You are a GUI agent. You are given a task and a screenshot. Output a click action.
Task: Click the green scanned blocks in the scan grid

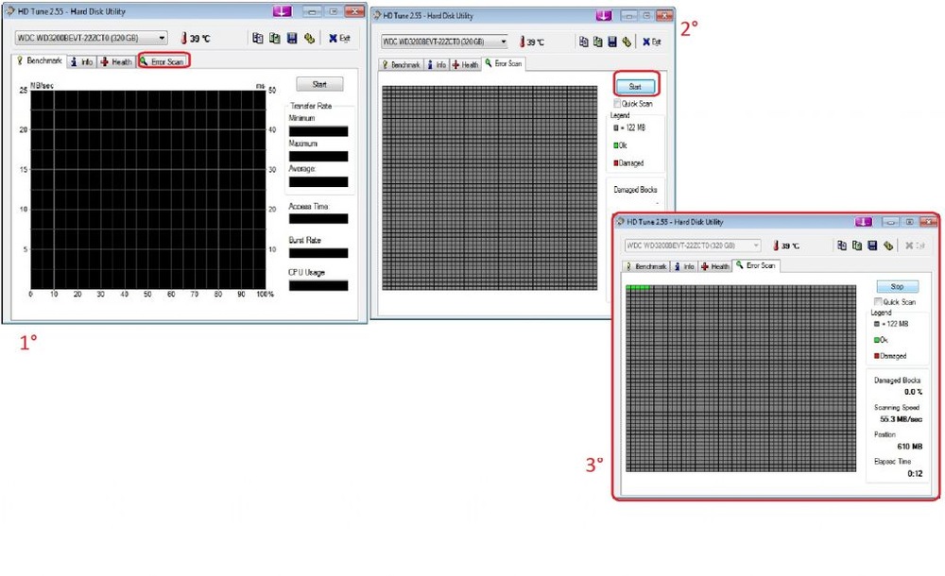coord(638,286)
